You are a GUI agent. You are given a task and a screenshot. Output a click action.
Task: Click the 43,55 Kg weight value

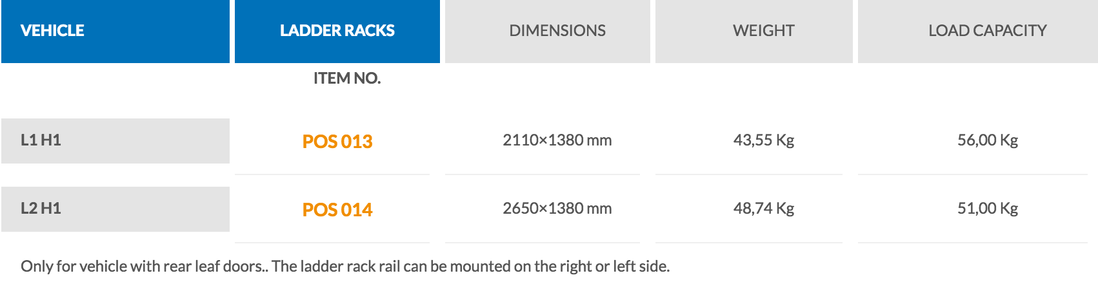[764, 140]
